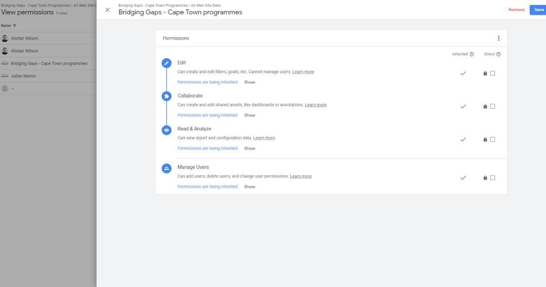This screenshot has height=287, width=546.
Task: Show inherited permissions under Manage Users
Action: pos(249,186)
